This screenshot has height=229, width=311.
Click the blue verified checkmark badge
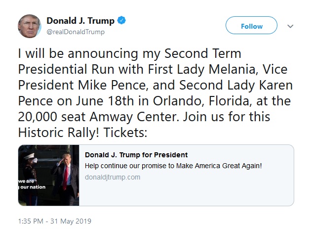point(121,20)
